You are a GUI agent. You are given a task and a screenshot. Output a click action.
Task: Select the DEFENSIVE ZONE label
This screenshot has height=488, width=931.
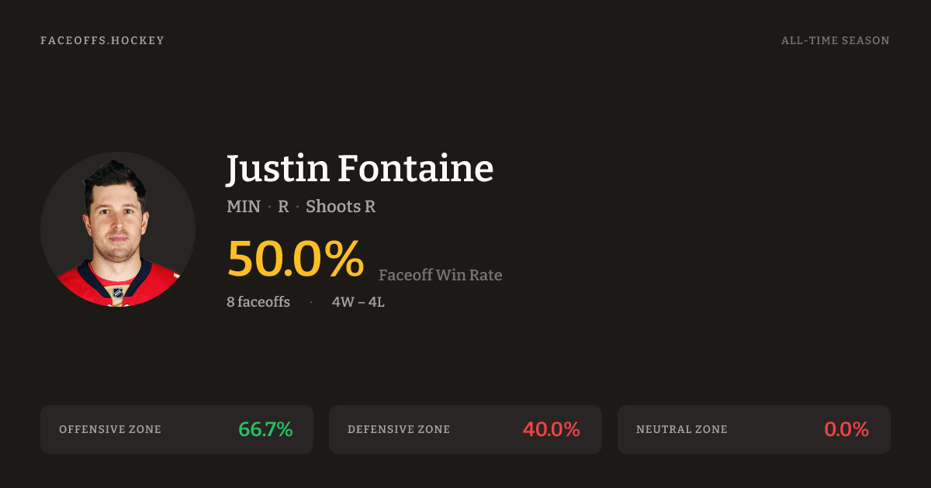pos(399,429)
